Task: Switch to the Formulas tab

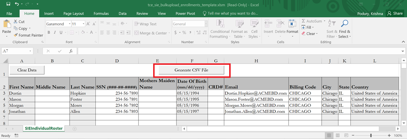Action: 101,14
